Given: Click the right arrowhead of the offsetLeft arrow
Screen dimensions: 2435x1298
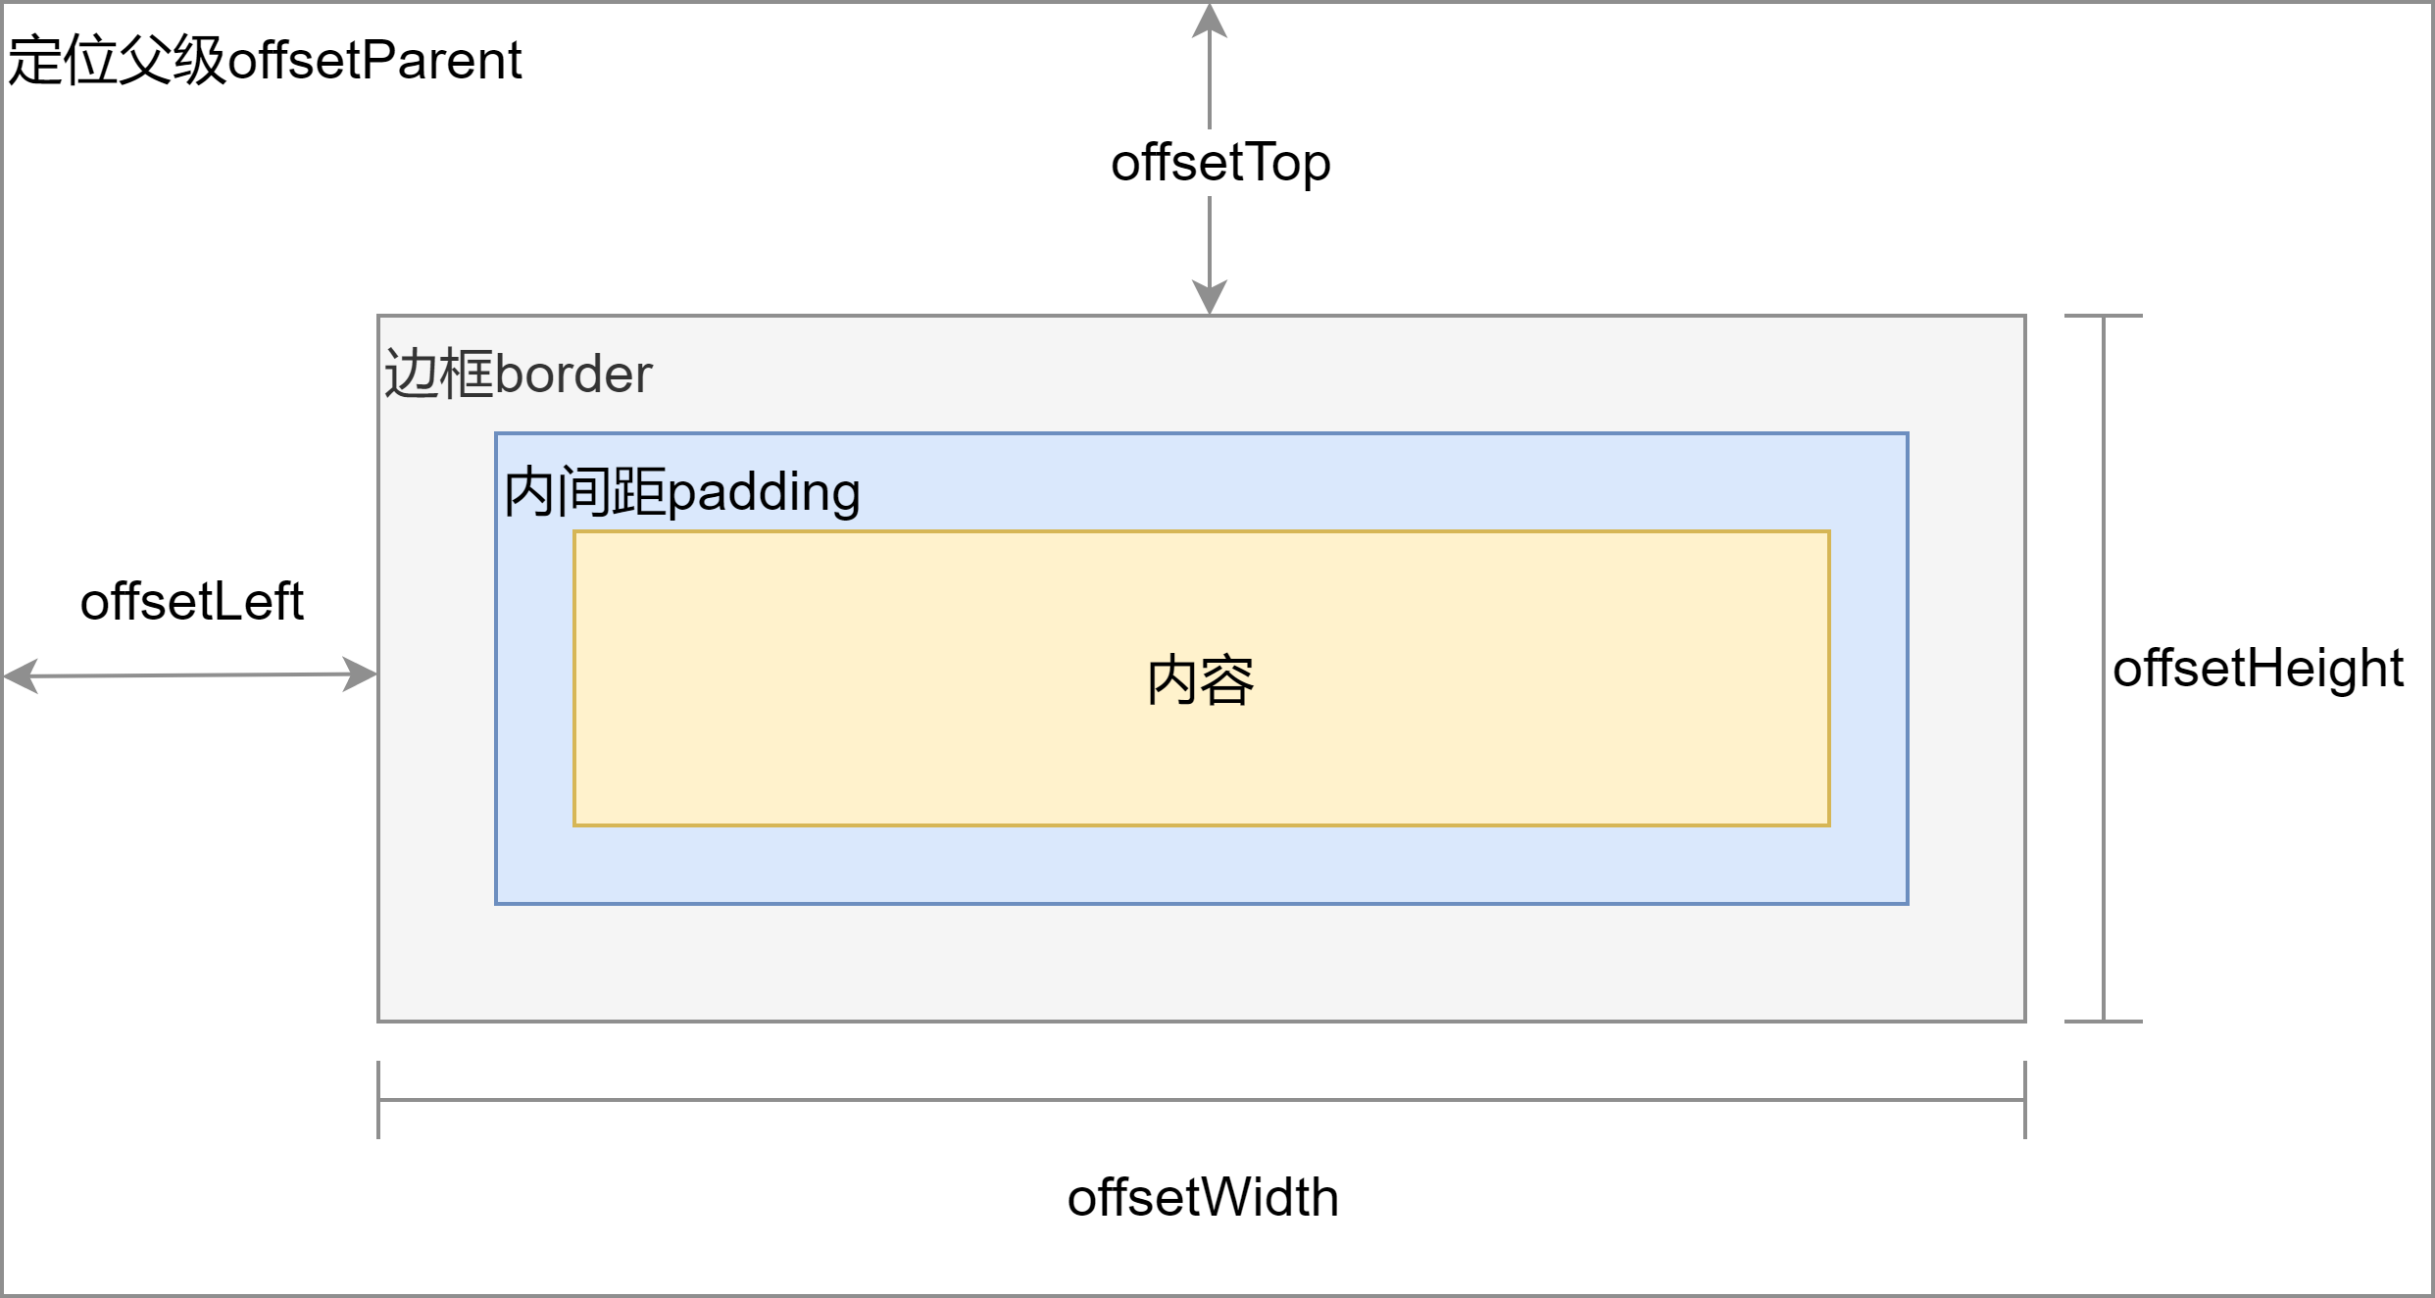Looking at the screenshot, I should pyautogui.click(x=361, y=674).
